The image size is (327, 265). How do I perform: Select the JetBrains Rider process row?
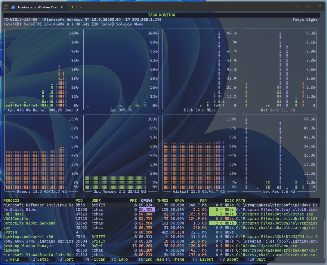click(x=161, y=209)
